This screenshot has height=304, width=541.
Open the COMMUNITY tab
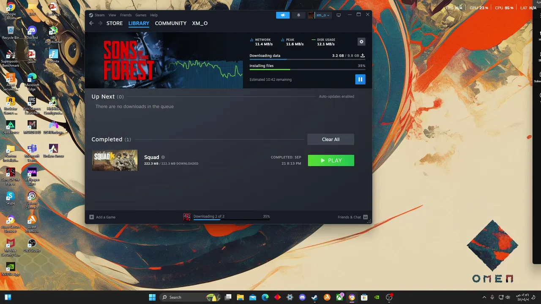[171, 23]
